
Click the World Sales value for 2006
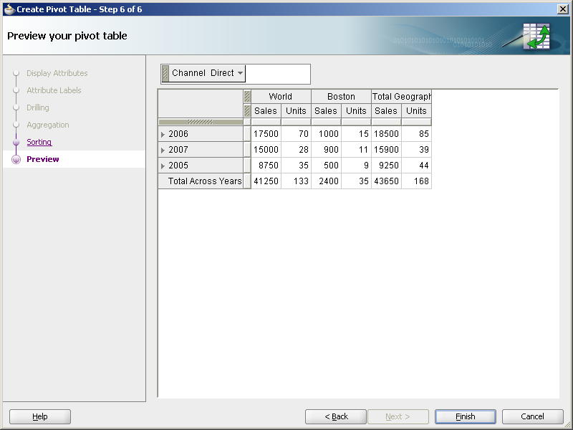coord(265,134)
